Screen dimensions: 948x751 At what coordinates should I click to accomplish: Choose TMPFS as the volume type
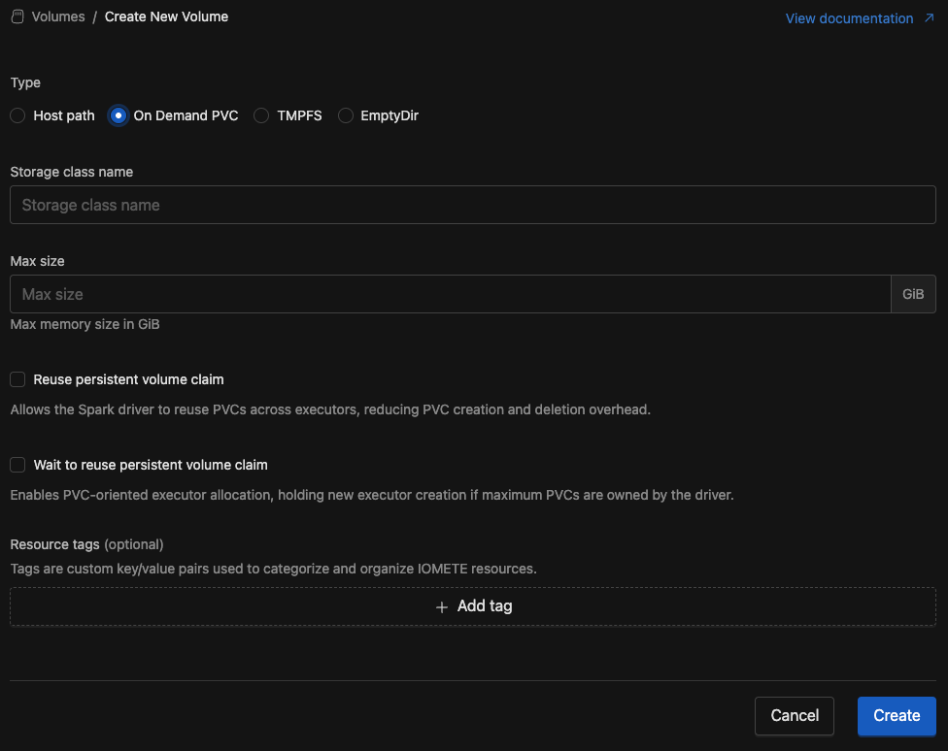261,115
